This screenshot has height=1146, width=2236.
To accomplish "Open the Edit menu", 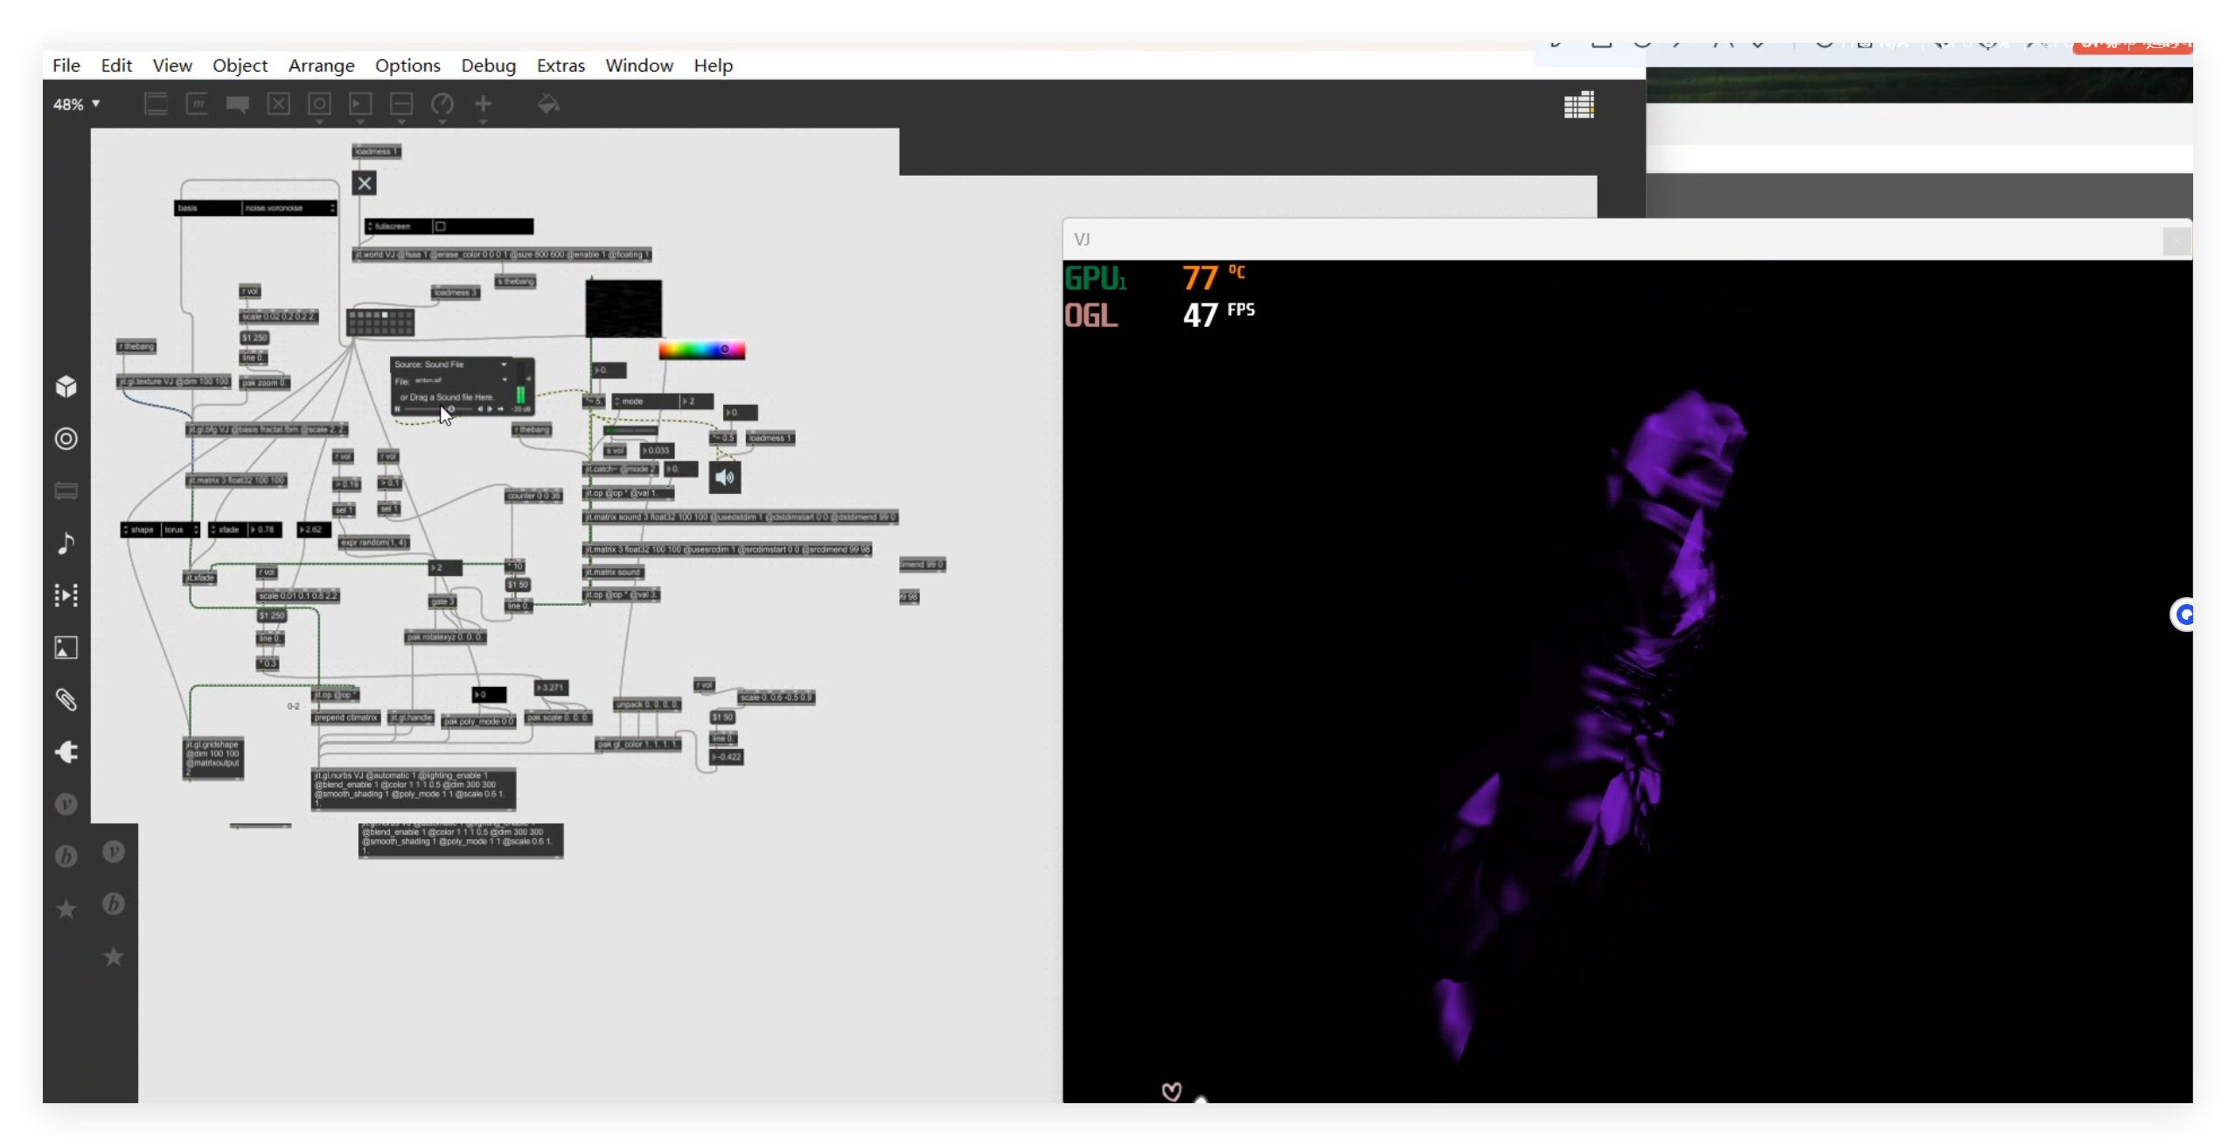I will coord(116,66).
